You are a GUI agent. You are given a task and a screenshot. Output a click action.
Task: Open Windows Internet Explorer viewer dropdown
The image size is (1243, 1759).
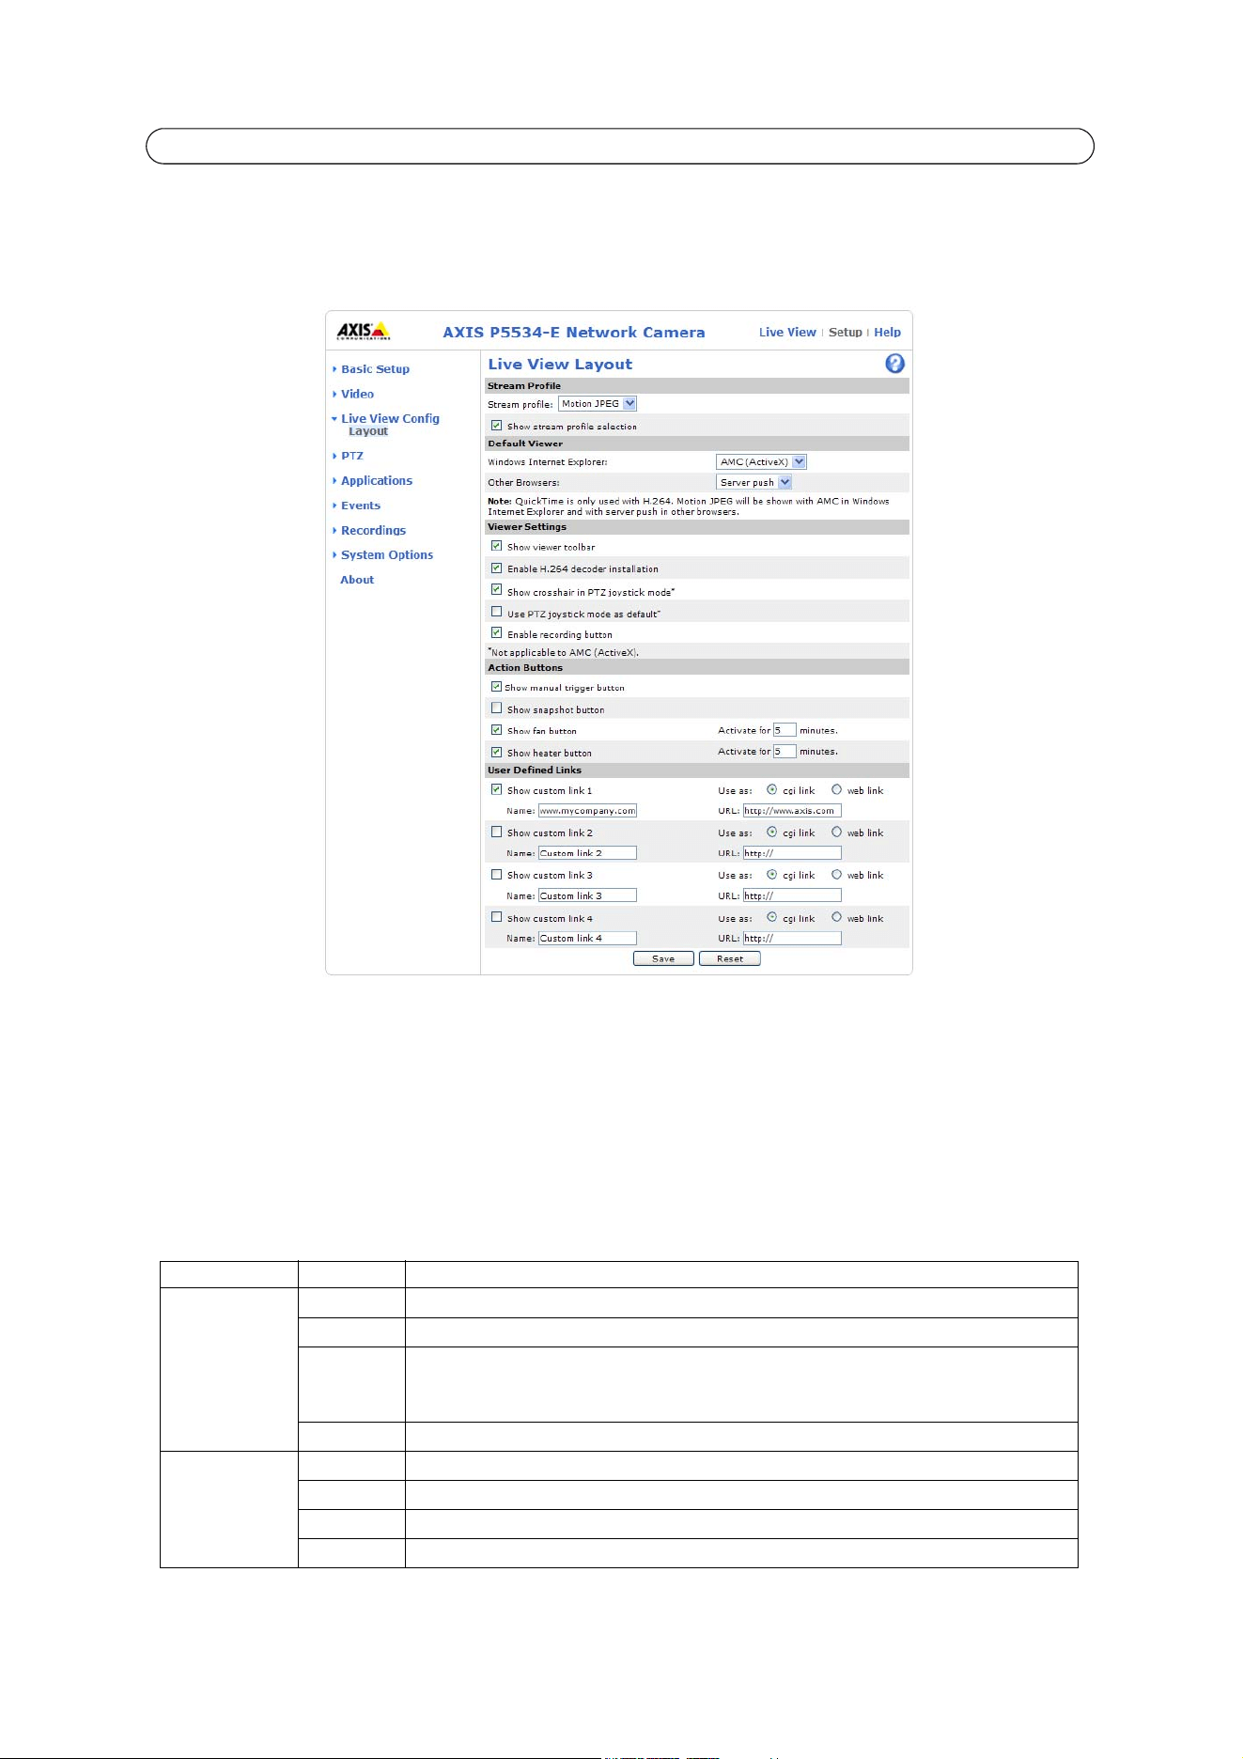(x=761, y=462)
